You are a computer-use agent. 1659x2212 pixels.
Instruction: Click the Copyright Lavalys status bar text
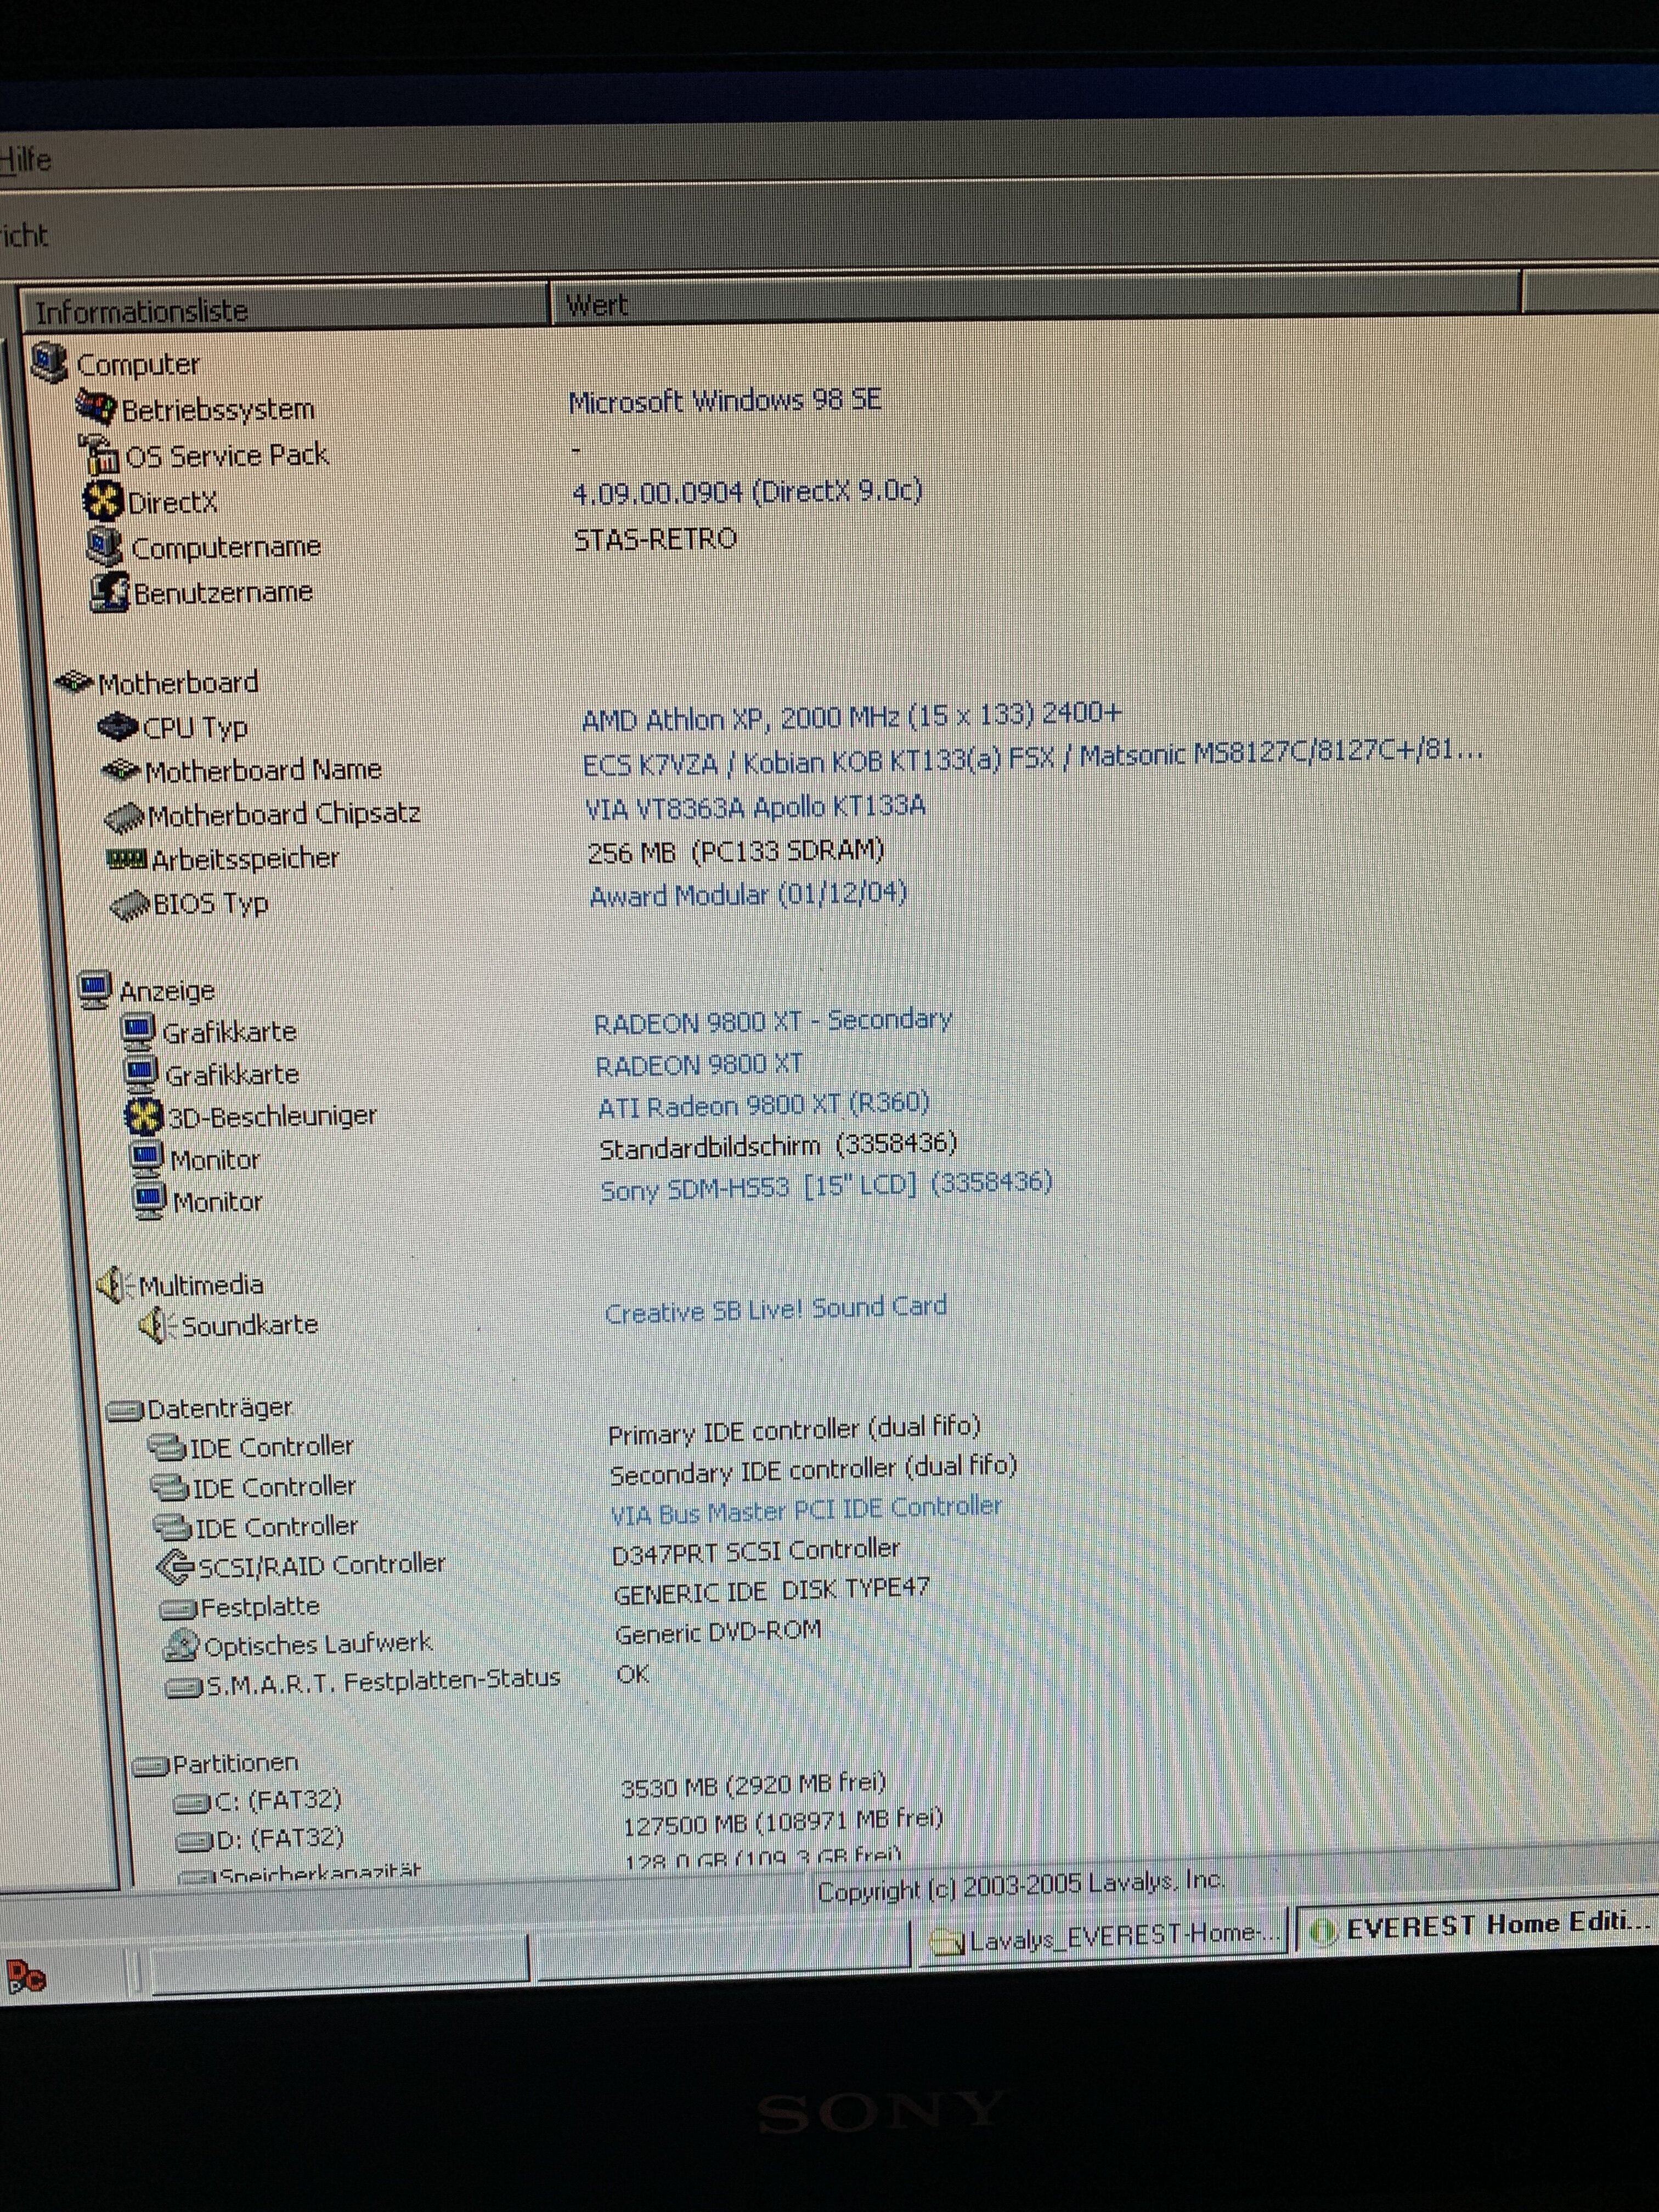tap(1020, 1887)
